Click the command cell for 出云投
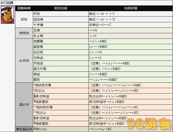This screenshot has width=173, height=132. 130,52
